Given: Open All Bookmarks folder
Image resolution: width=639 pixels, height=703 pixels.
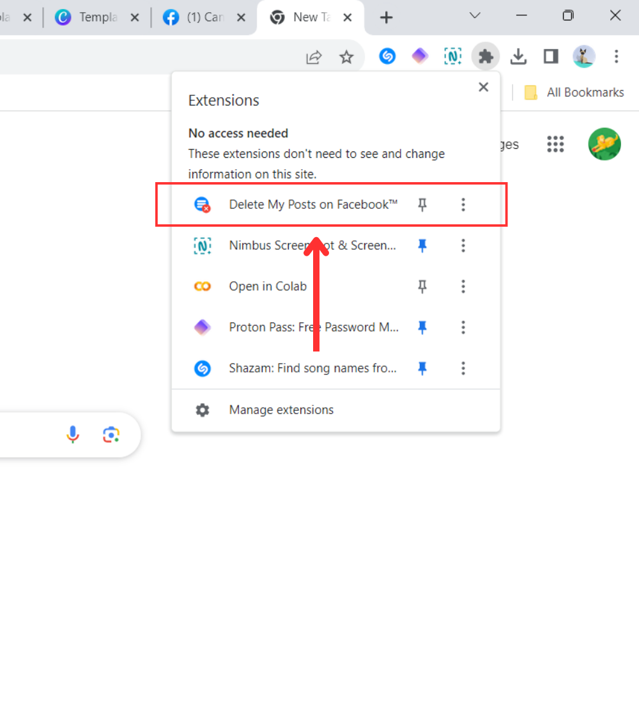Looking at the screenshot, I should [574, 93].
